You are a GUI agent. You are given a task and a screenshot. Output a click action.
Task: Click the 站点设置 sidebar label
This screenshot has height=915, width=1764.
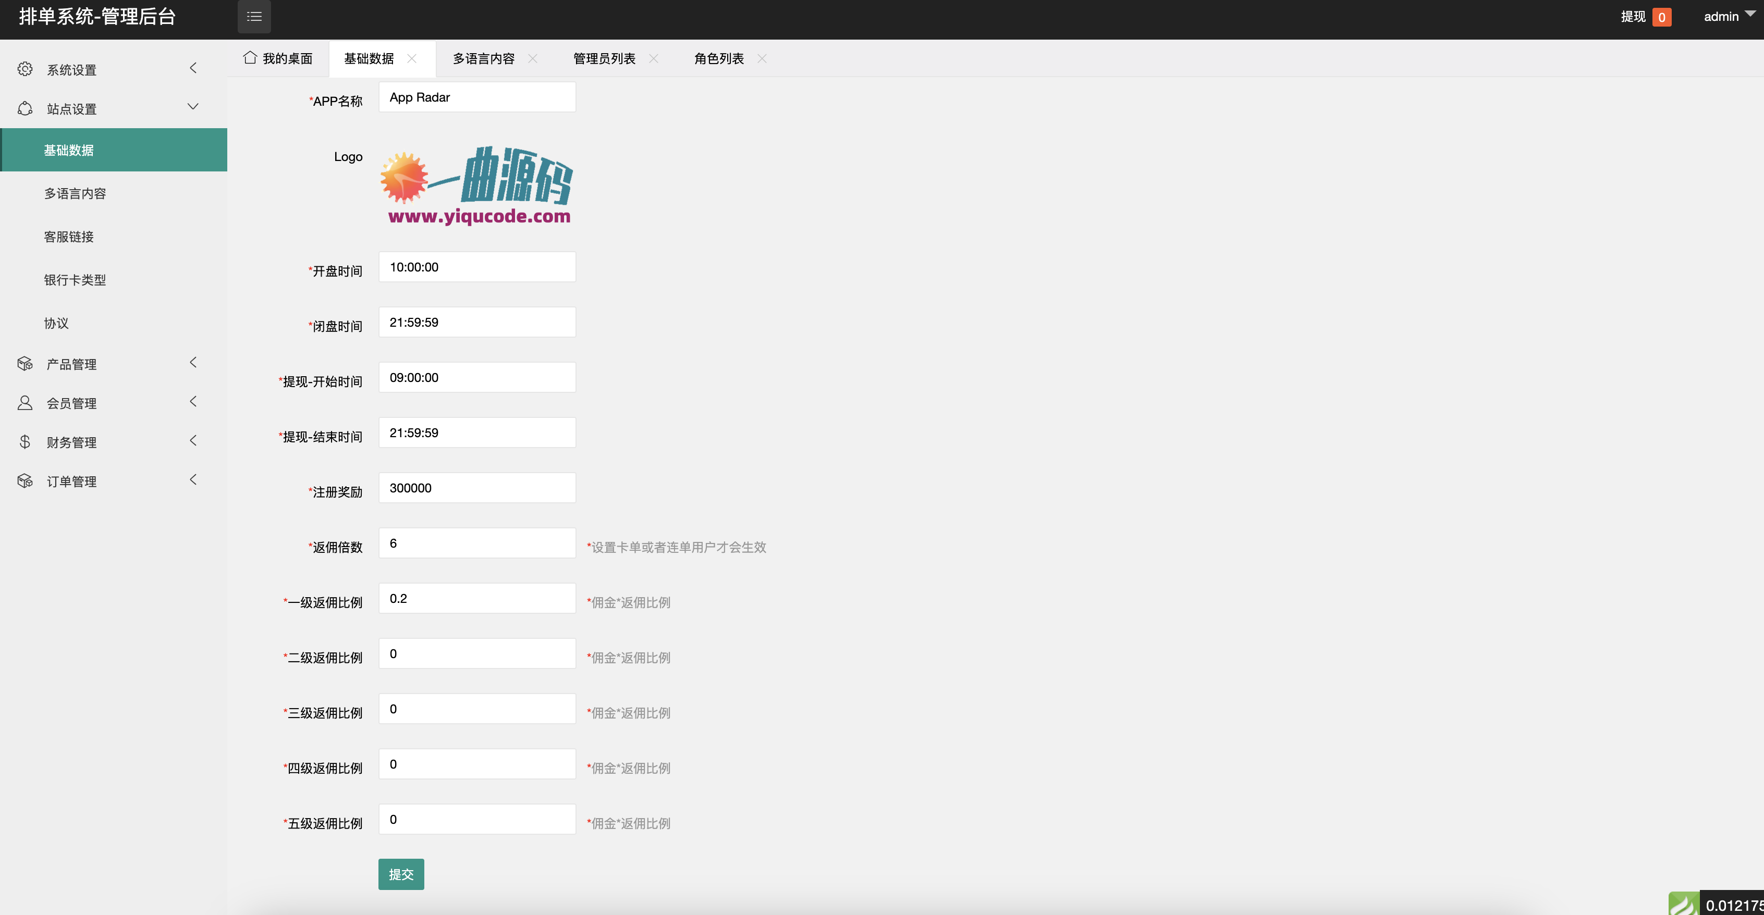71,109
